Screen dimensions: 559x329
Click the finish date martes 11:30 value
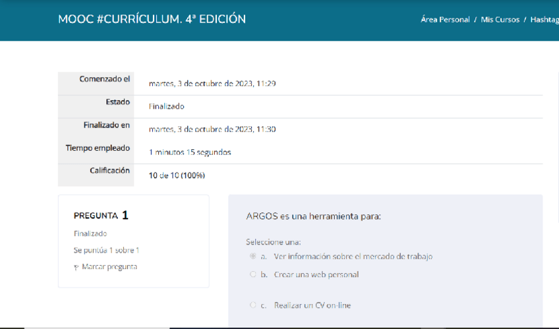212,129
